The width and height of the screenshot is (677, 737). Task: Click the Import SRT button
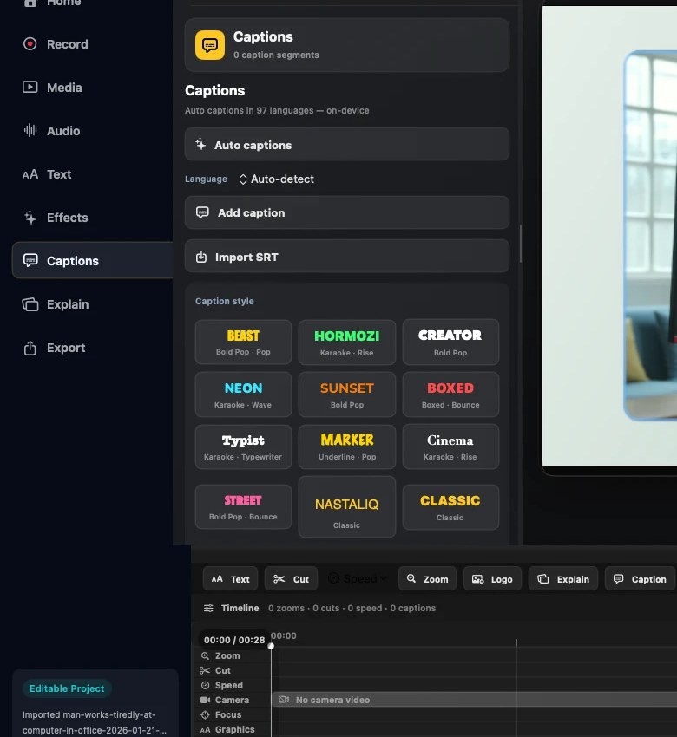(x=346, y=257)
